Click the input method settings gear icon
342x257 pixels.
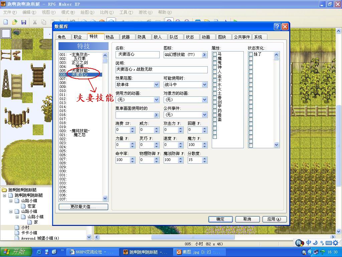tap(336, 243)
